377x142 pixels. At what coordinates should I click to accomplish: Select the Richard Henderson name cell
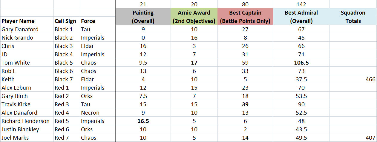[25, 121]
